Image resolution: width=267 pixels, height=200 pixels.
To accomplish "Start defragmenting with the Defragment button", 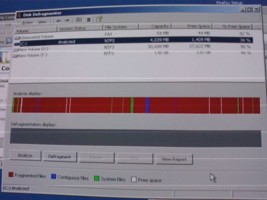I will (x=60, y=157).
